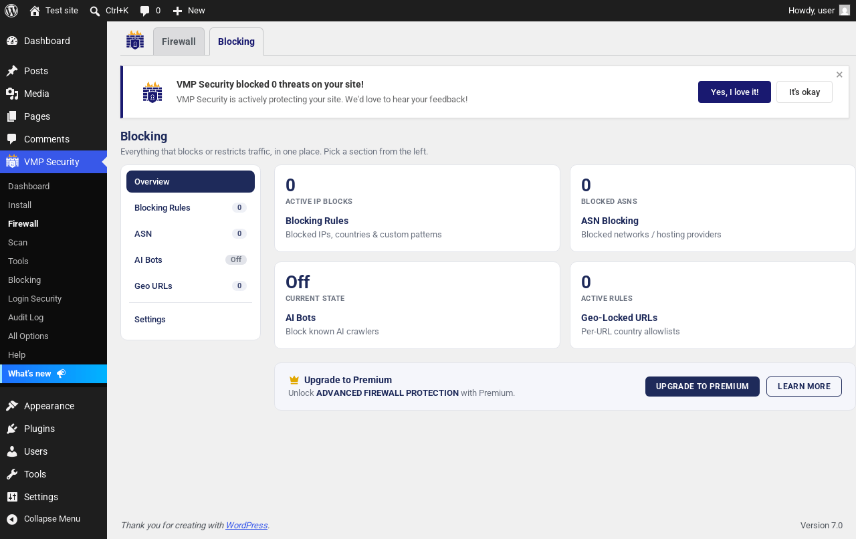Click the Posts pin icon
Image resolution: width=856 pixels, height=539 pixels.
(12, 71)
